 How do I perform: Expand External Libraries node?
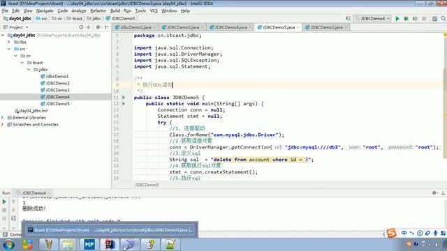pyautogui.click(x=3, y=118)
